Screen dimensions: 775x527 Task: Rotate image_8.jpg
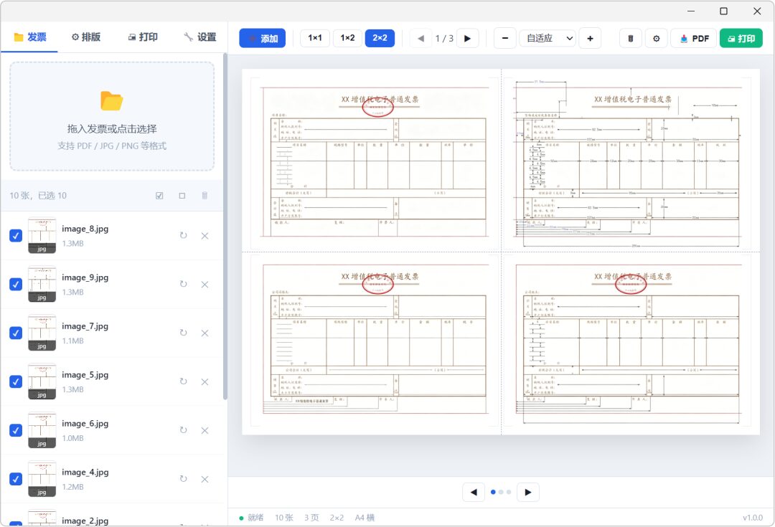(x=184, y=236)
